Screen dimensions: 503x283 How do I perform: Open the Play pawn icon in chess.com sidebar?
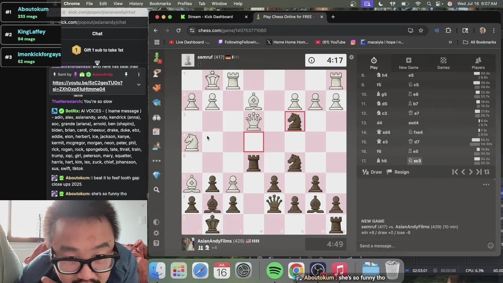coord(157,58)
